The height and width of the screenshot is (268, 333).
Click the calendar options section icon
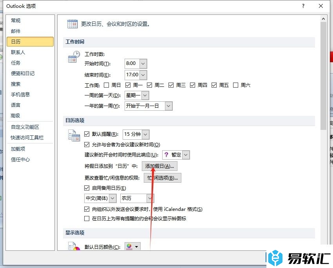point(74,135)
